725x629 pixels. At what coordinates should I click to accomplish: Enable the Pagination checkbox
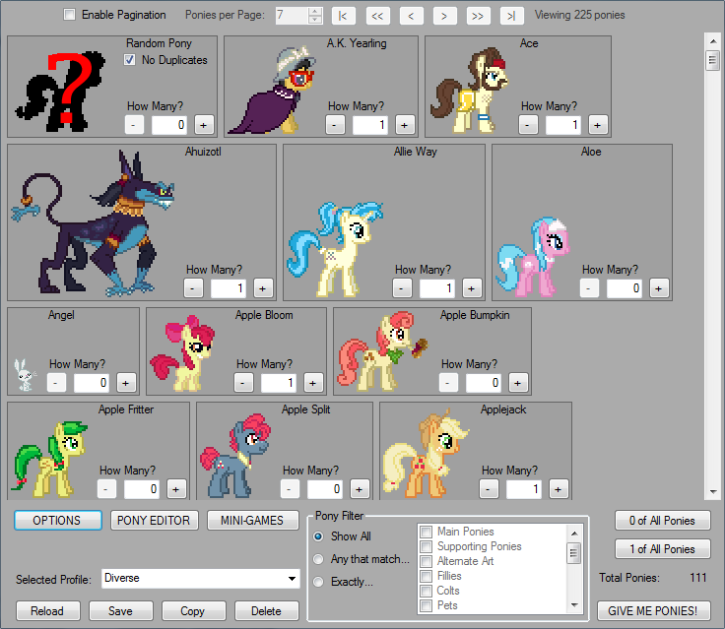point(69,15)
